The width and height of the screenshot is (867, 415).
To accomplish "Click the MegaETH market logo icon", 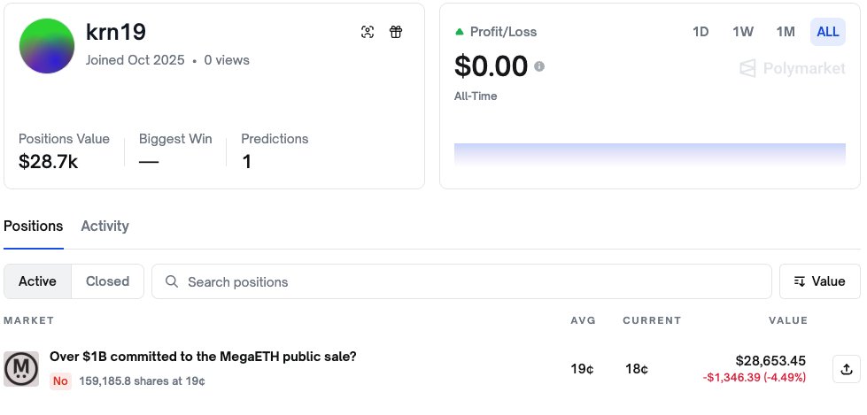I will (x=21, y=369).
